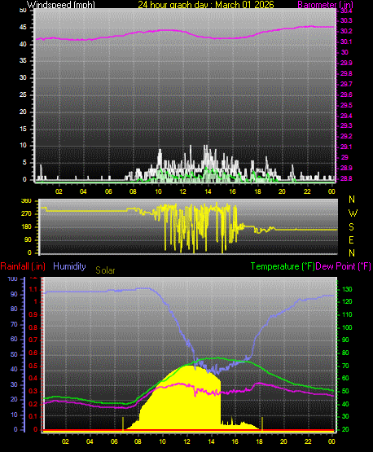Click the barometer "28.8" axis value

(x=346, y=178)
